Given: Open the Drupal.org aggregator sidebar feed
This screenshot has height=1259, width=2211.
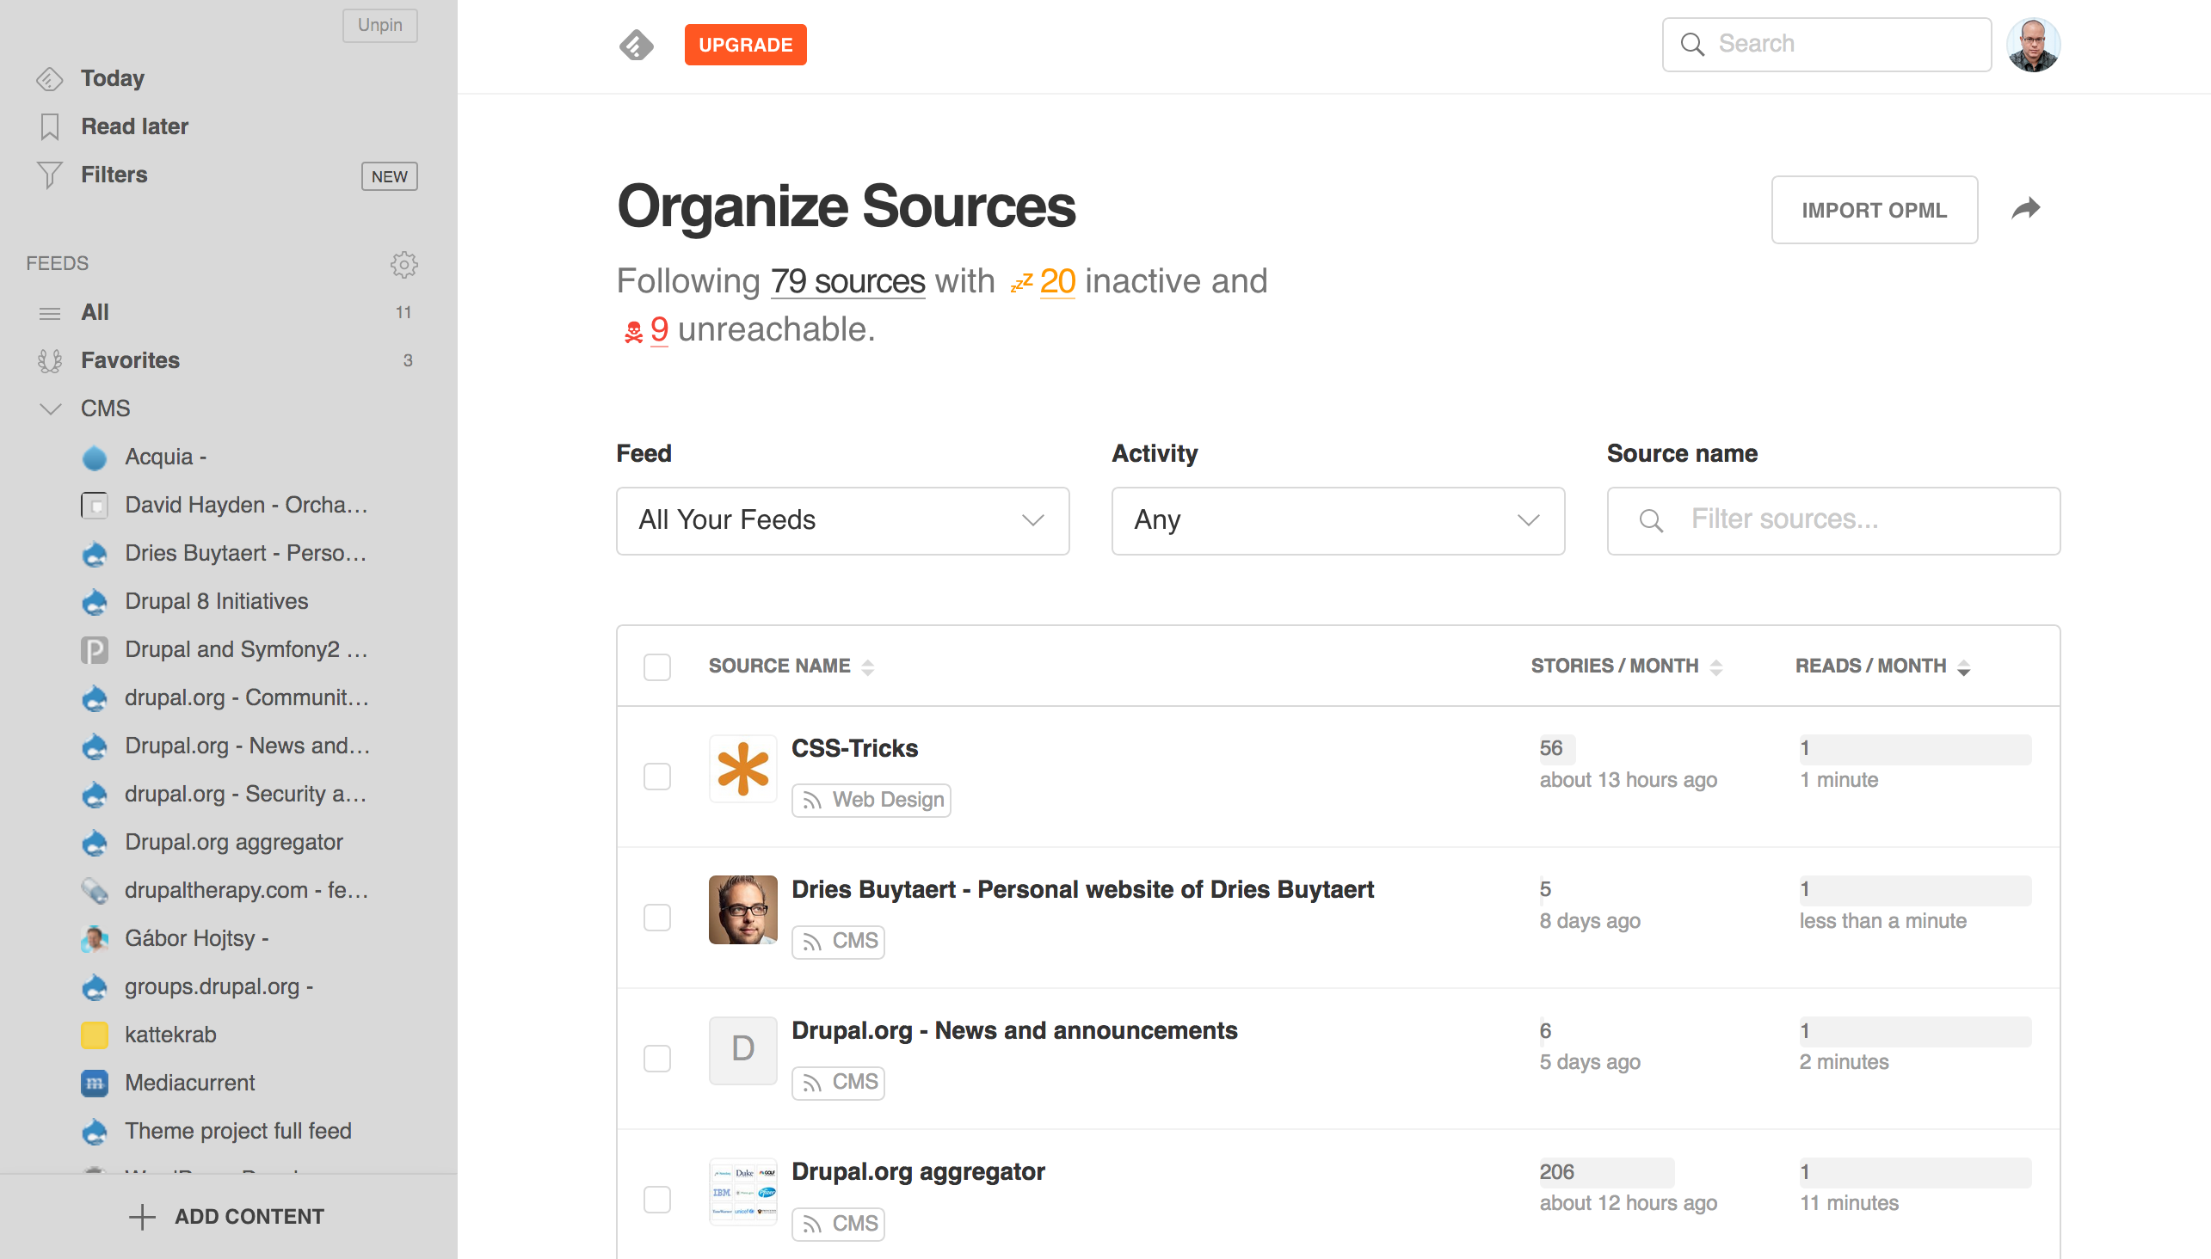Looking at the screenshot, I should pyautogui.click(x=233, y=843).
